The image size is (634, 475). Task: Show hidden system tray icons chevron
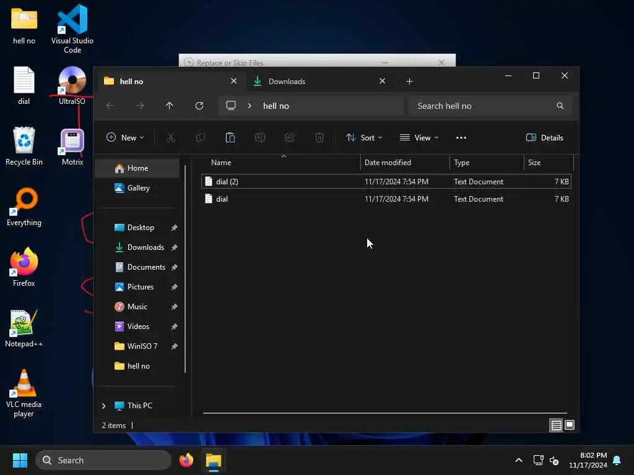tap(518, 460)
